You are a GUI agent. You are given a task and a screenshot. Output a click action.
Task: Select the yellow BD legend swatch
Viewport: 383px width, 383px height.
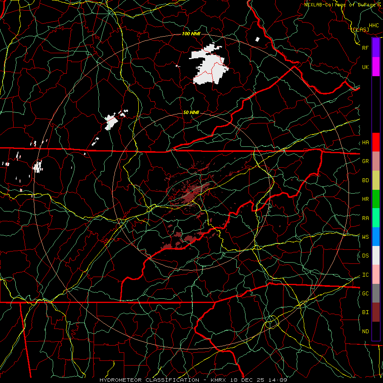376,180
